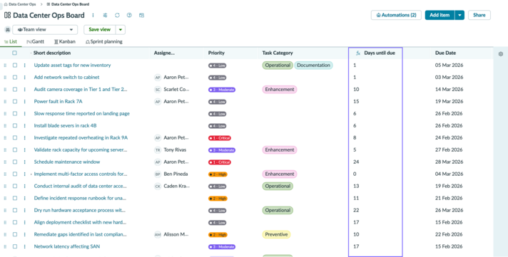Click Scarlet Co... SC avatar icon
The width and height of the screenshot is (508, 257).
(x=158, y=90)
